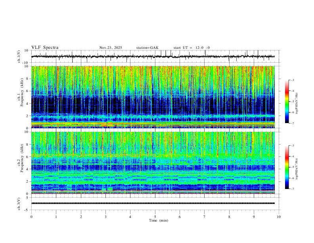Click the "8" kHz tick on ch.2 spectrogram
This screenshot has width=314, height=243.
point(28,145)
